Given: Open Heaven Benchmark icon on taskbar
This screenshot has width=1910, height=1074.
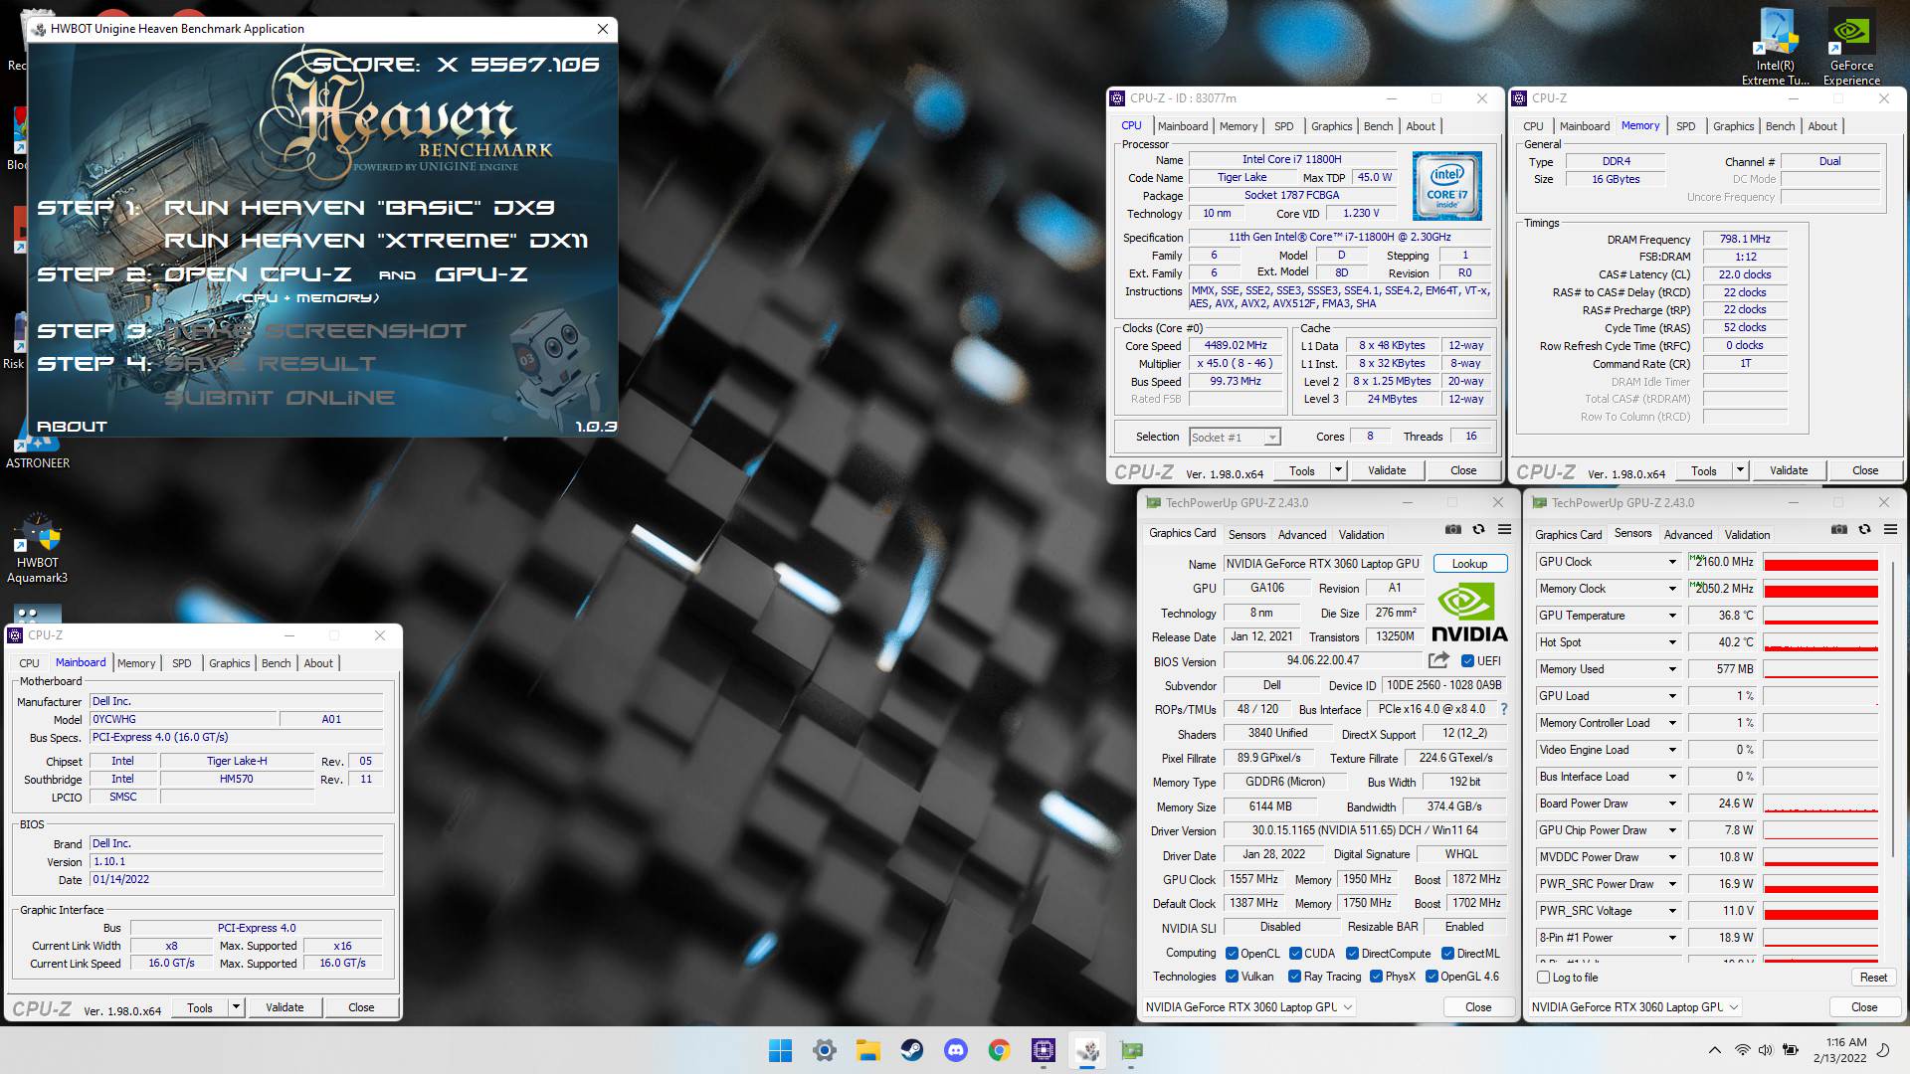Looking at the screenshot, I should click(1087, 1050).
